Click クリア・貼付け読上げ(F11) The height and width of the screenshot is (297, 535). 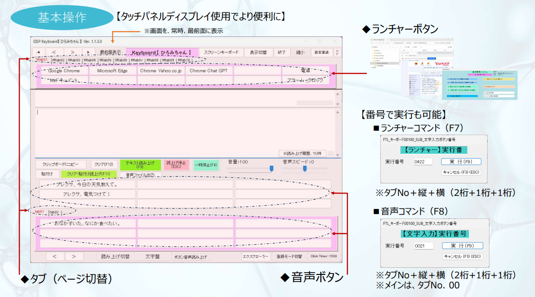[x=89, y=174]
